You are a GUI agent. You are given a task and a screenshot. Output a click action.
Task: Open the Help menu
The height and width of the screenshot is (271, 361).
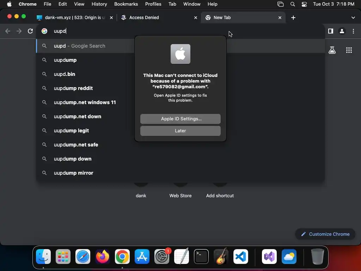212,4
